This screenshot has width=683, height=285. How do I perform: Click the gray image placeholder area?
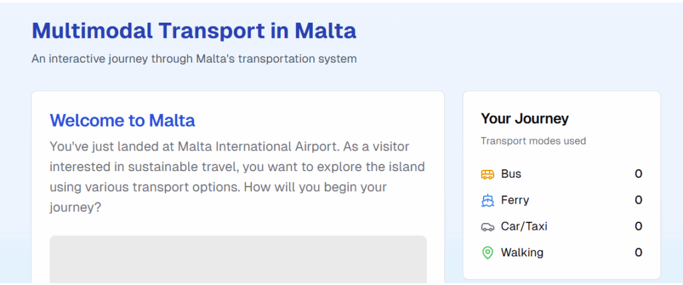238,260
